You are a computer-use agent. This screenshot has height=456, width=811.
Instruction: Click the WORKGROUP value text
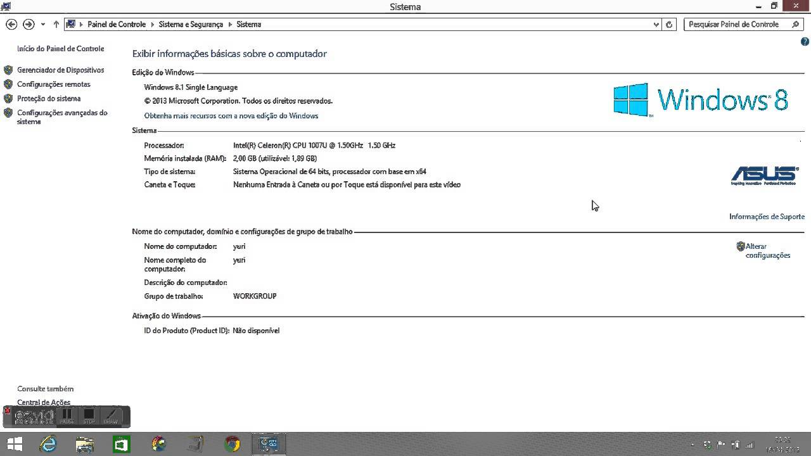[x=255, y=296]
